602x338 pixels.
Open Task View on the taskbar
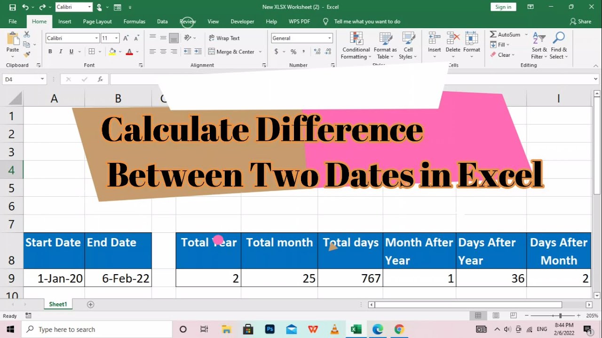pos(204,330)
